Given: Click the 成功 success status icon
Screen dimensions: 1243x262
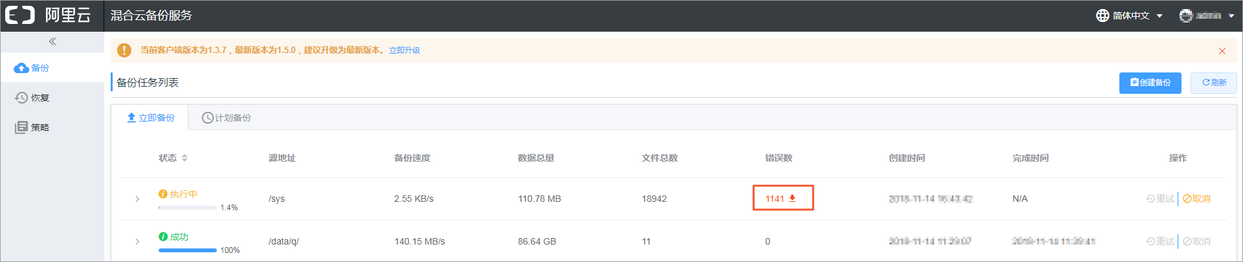Looking at the screenshot, I should click(x=163, y=237).
